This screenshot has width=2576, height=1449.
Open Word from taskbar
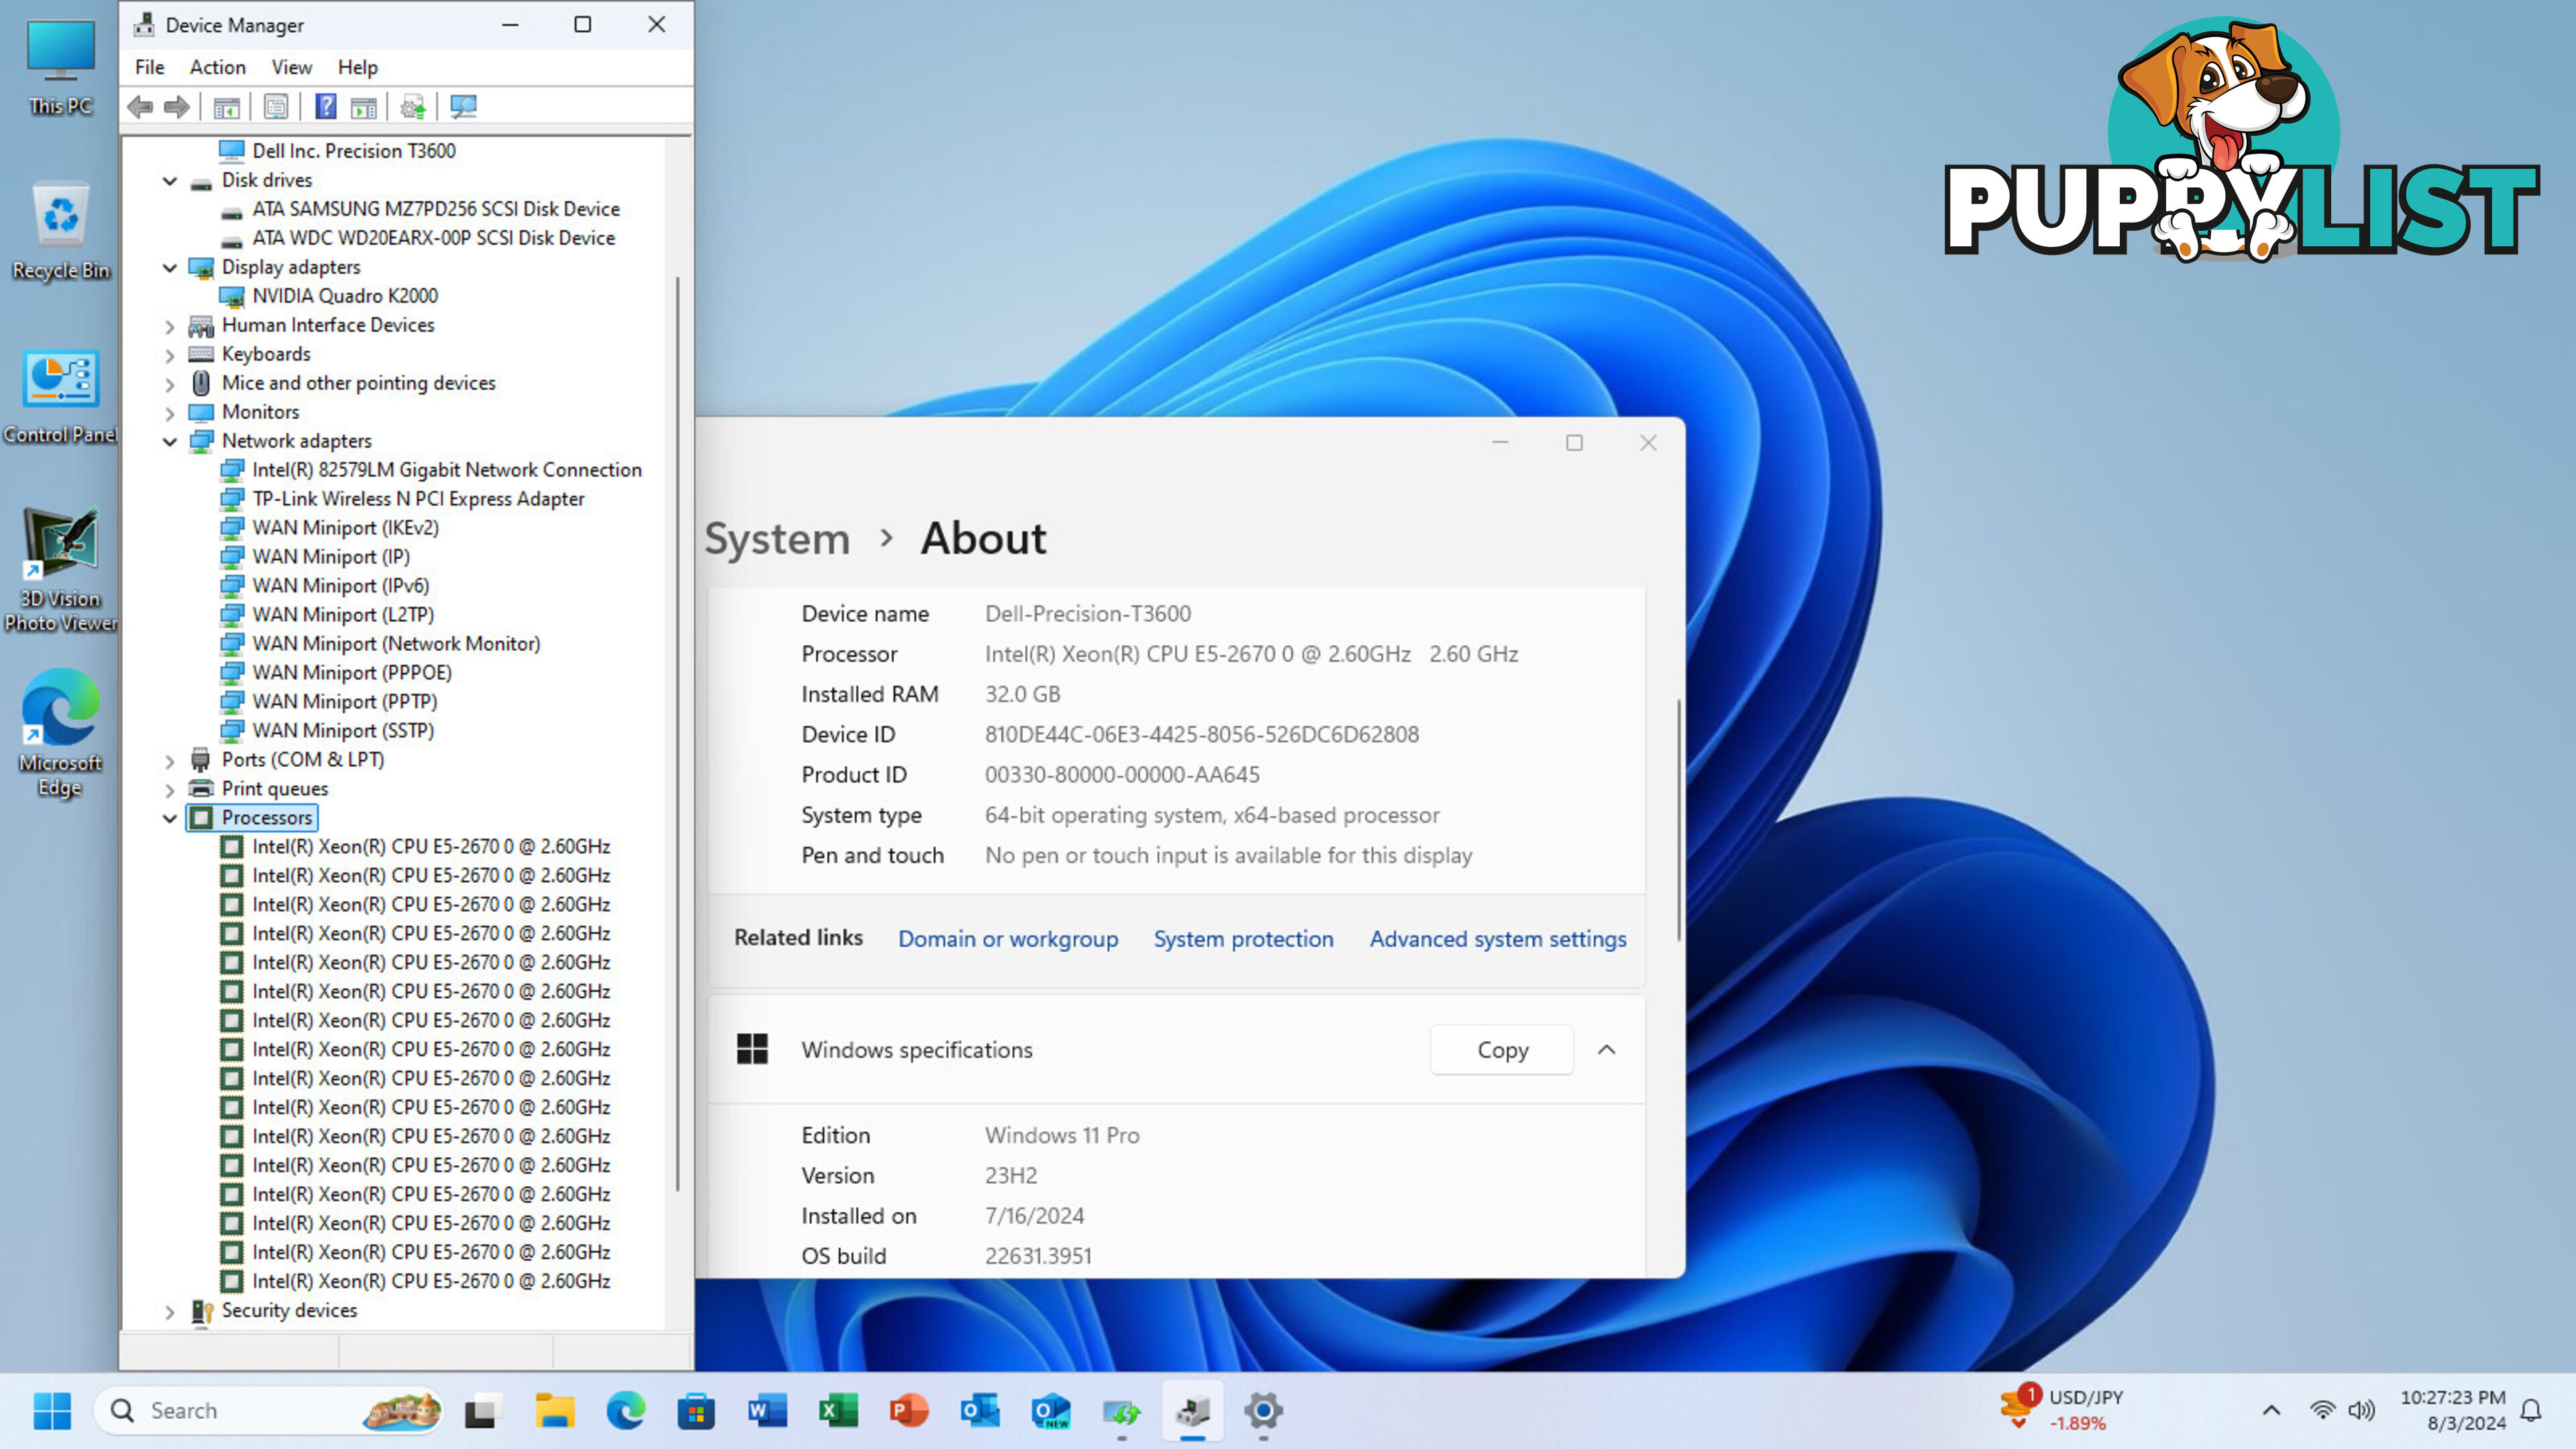click(x=767, y=1411)
